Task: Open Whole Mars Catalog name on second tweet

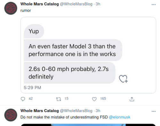Action: point(40,111)
